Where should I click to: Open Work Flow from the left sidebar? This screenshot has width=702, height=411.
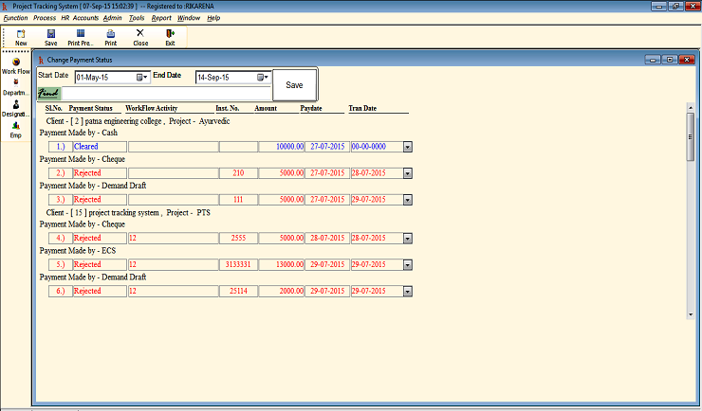click(16, 65)
